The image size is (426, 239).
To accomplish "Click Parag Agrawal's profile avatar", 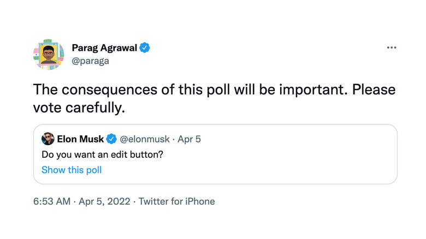I will pyautogui.click(x=48, y=55).
